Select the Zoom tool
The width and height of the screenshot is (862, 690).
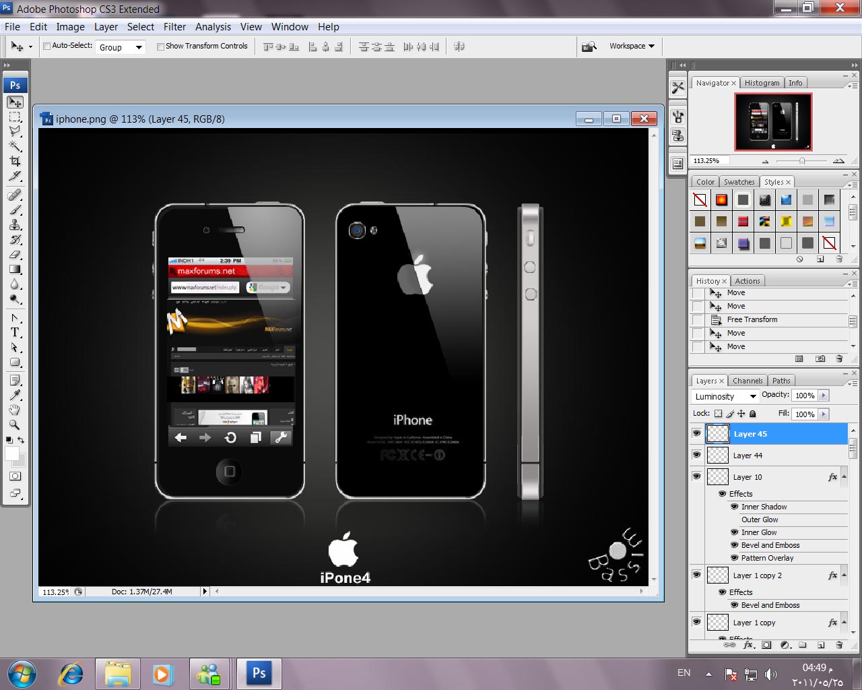pos(15,425)
